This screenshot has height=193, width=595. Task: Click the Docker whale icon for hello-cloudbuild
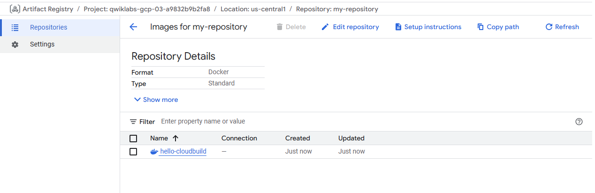coord(154,152)
